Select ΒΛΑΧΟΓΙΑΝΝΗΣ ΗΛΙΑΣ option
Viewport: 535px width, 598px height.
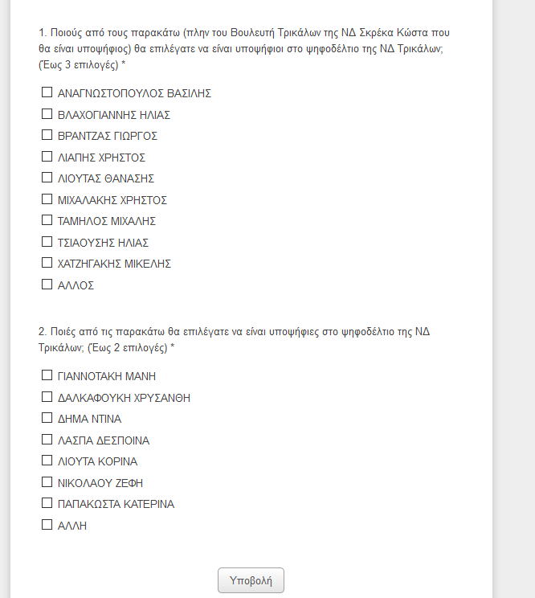47,115
